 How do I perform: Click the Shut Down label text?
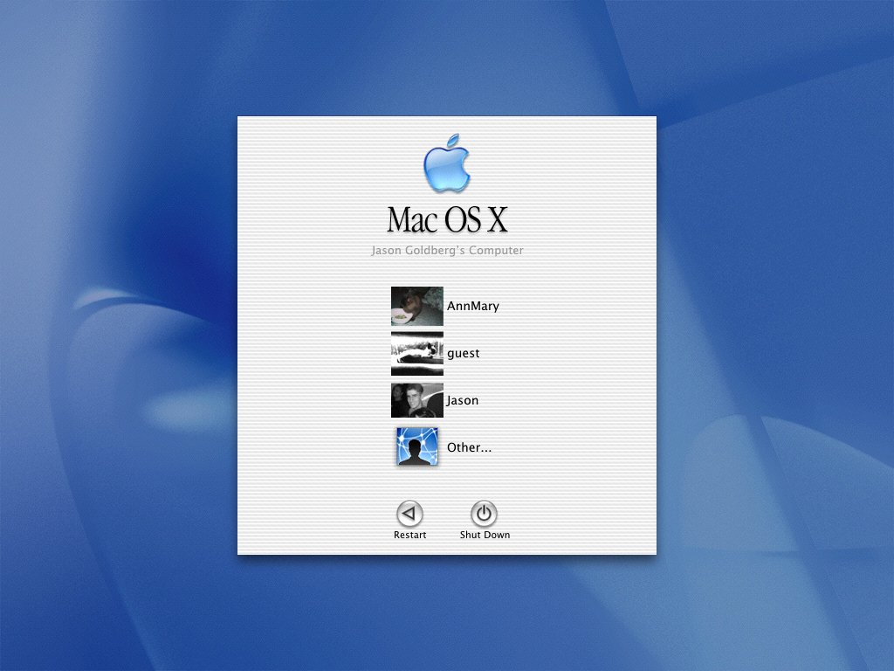[484, 534]
